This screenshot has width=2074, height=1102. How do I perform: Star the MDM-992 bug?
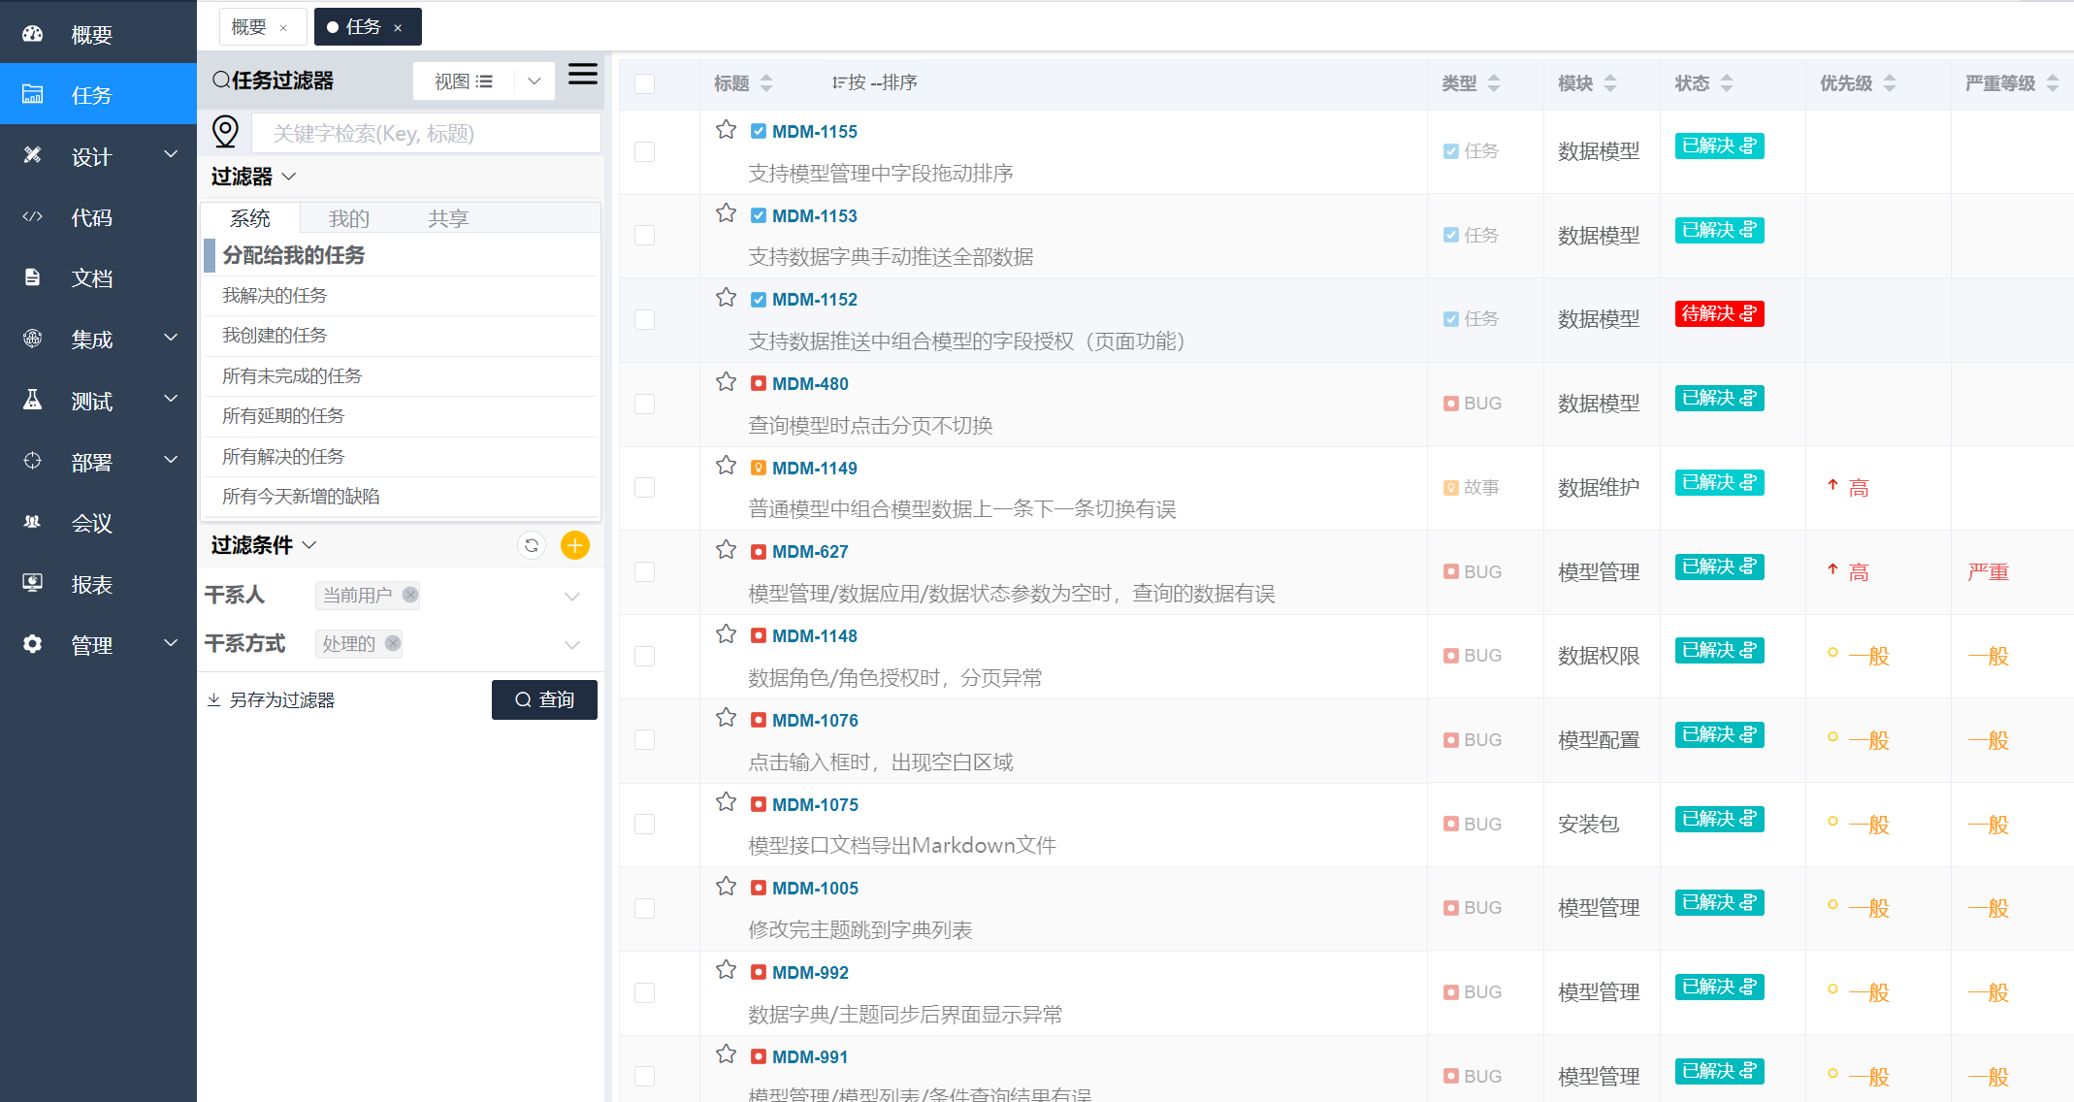tap(726, 970)
